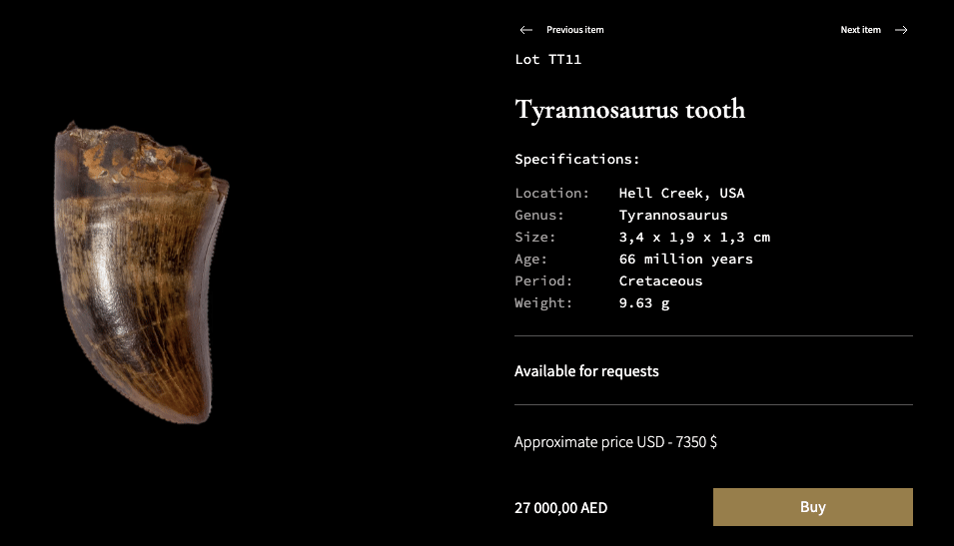Click the Lot TT11 label

(548, 60)
